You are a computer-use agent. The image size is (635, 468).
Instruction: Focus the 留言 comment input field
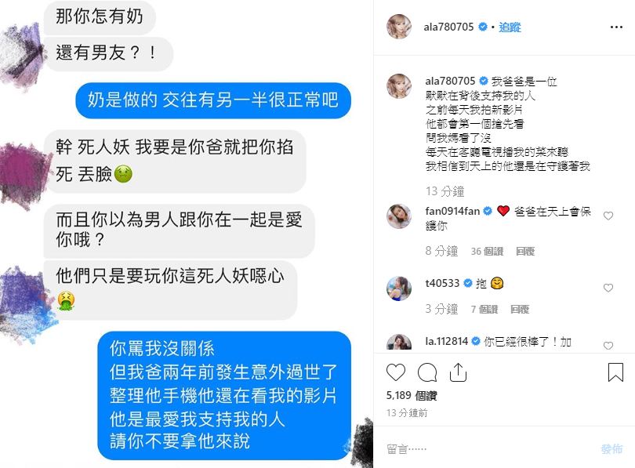[x=490, y=448]
